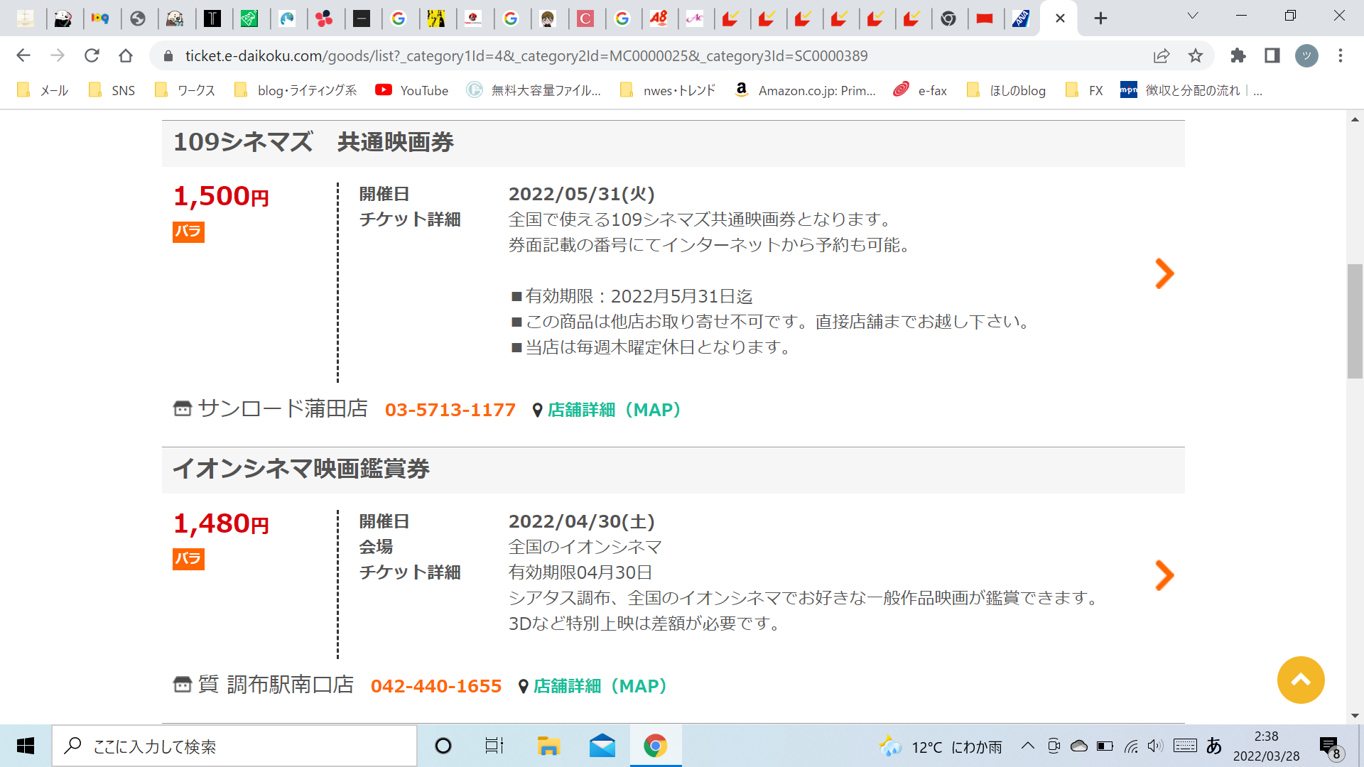Click the page vertical scrollbar thumb

1355,321
